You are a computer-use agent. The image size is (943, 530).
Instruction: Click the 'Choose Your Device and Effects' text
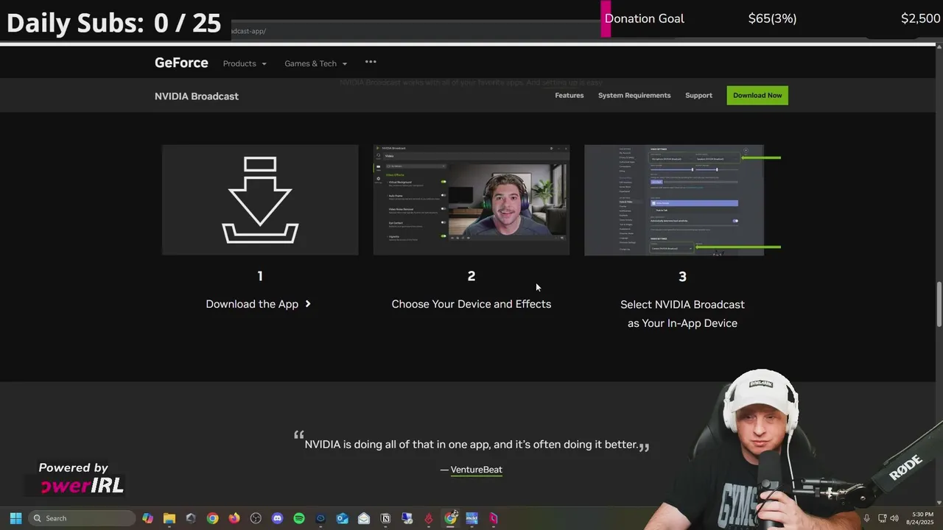coord(471,304)
